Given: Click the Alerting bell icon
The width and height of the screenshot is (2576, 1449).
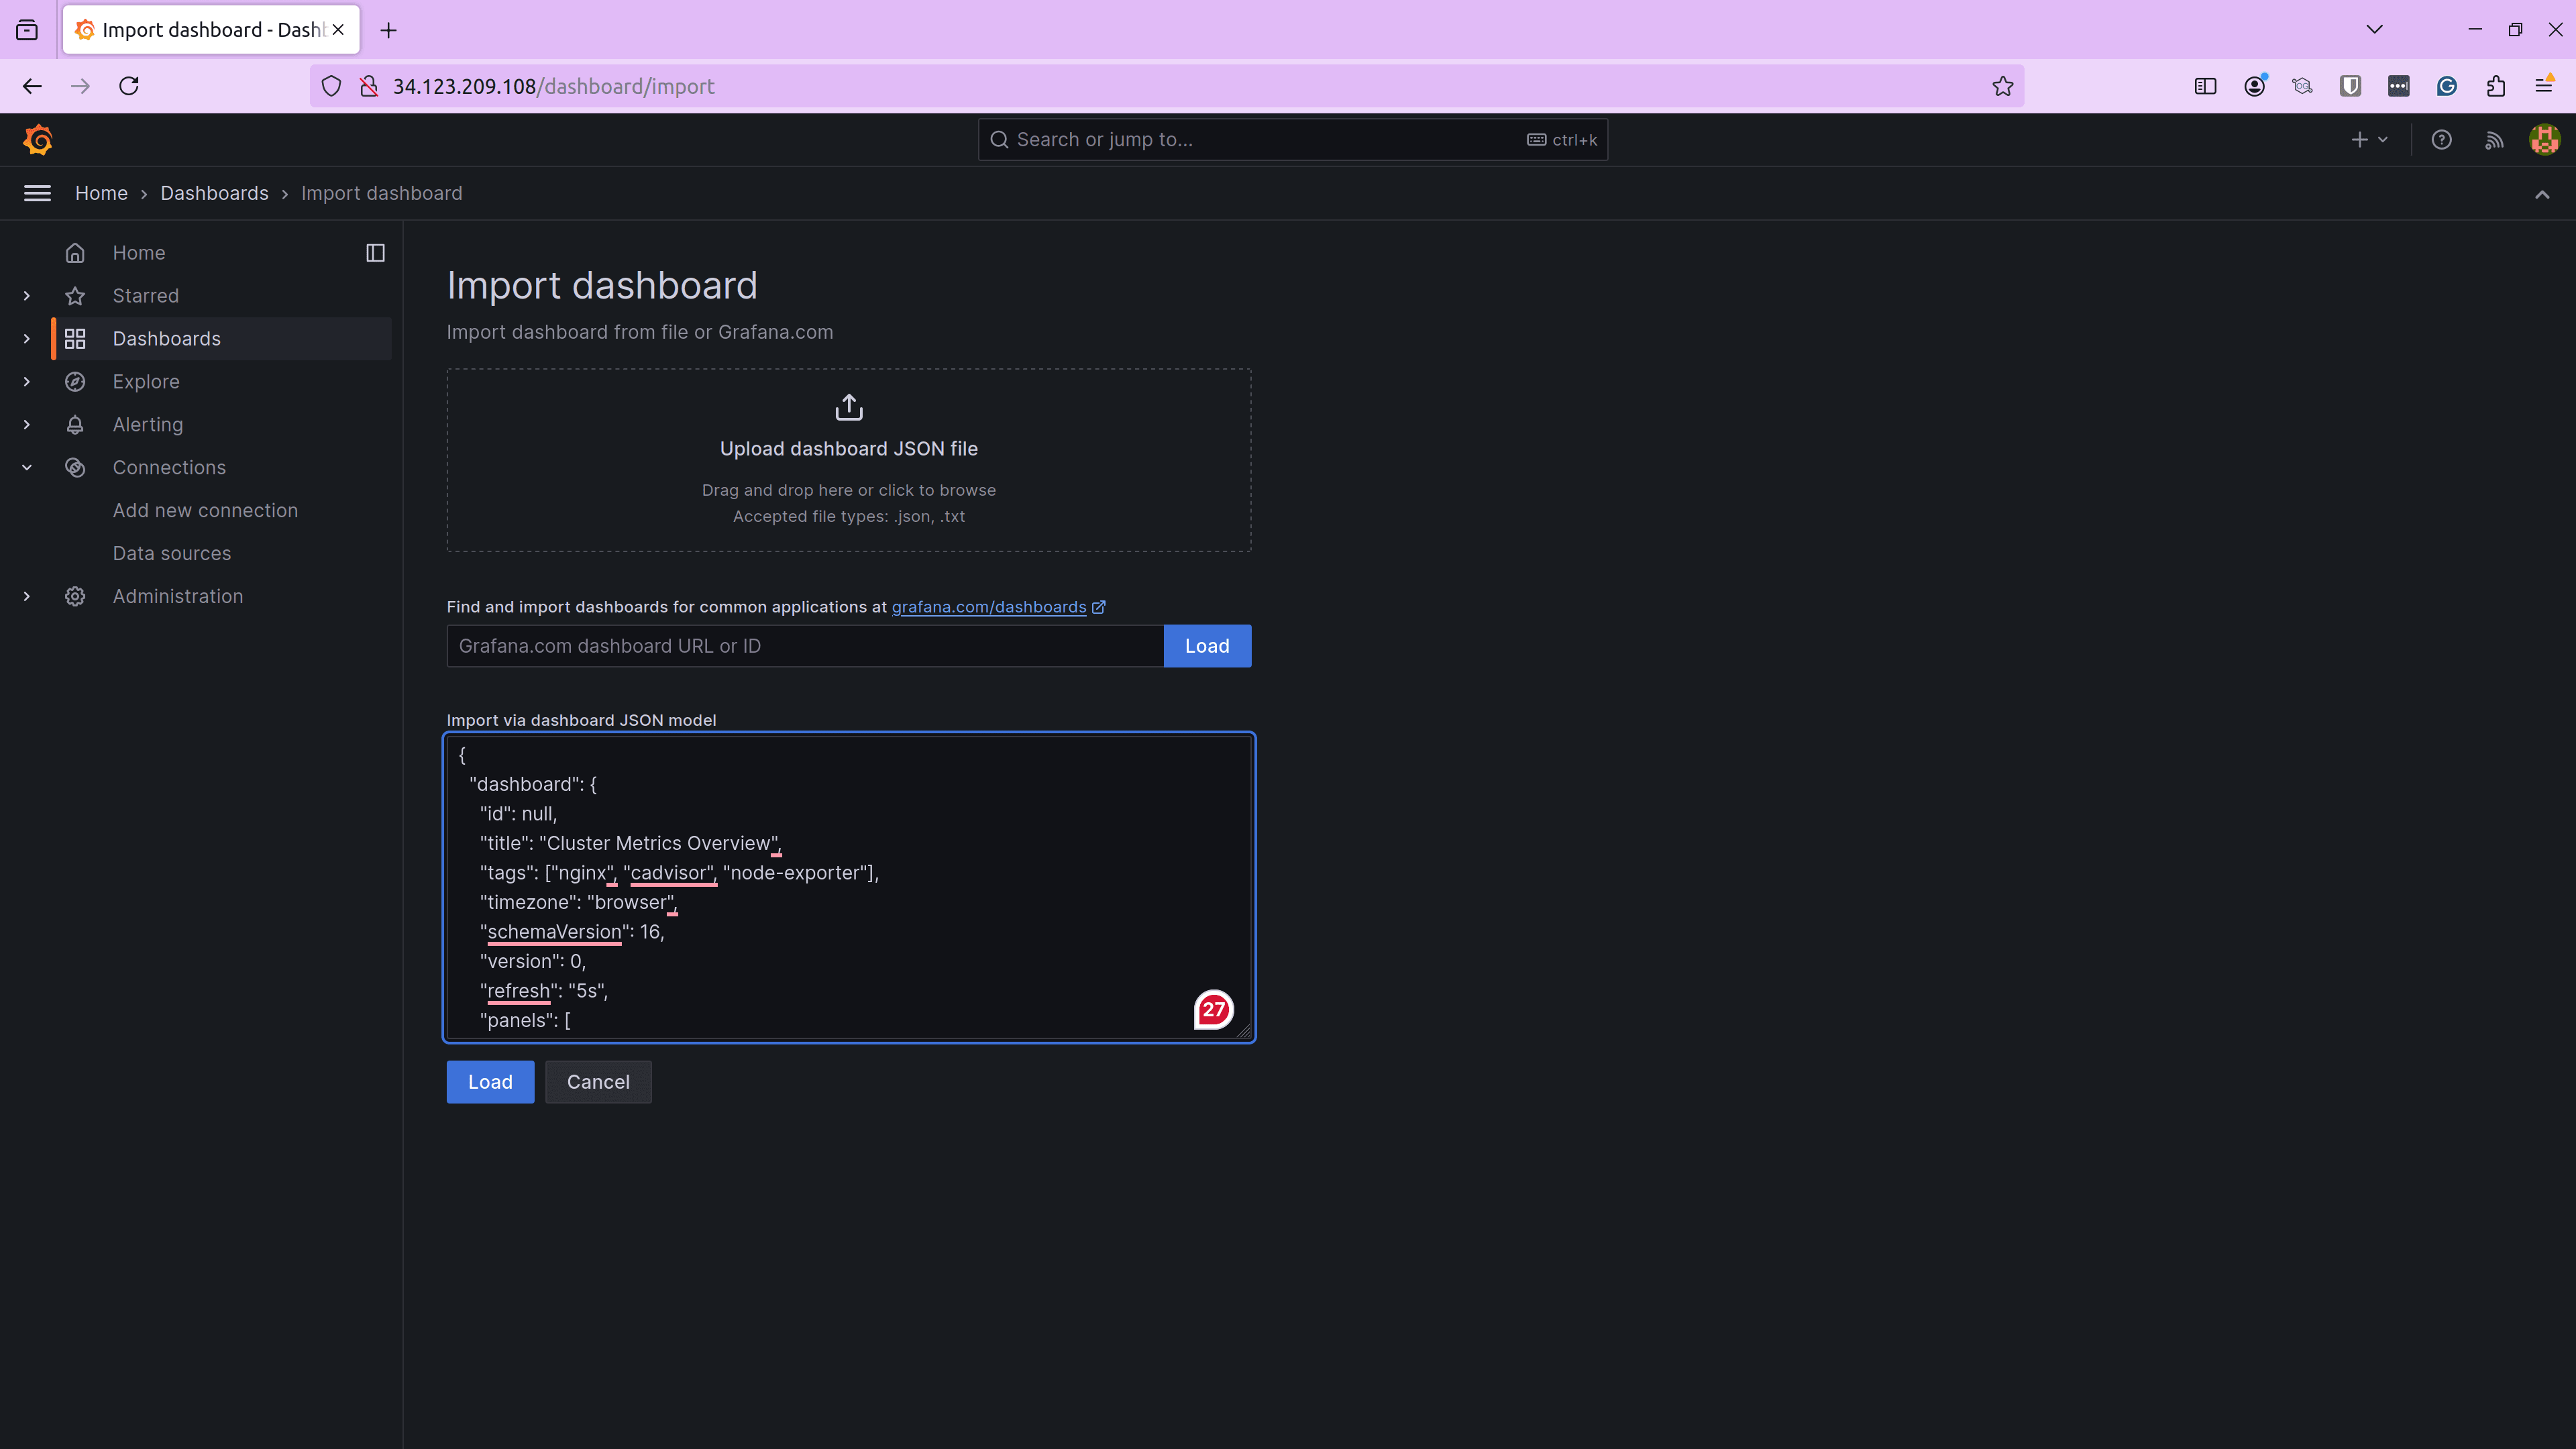Looking at the screenshot, I should tap(75, 425).
